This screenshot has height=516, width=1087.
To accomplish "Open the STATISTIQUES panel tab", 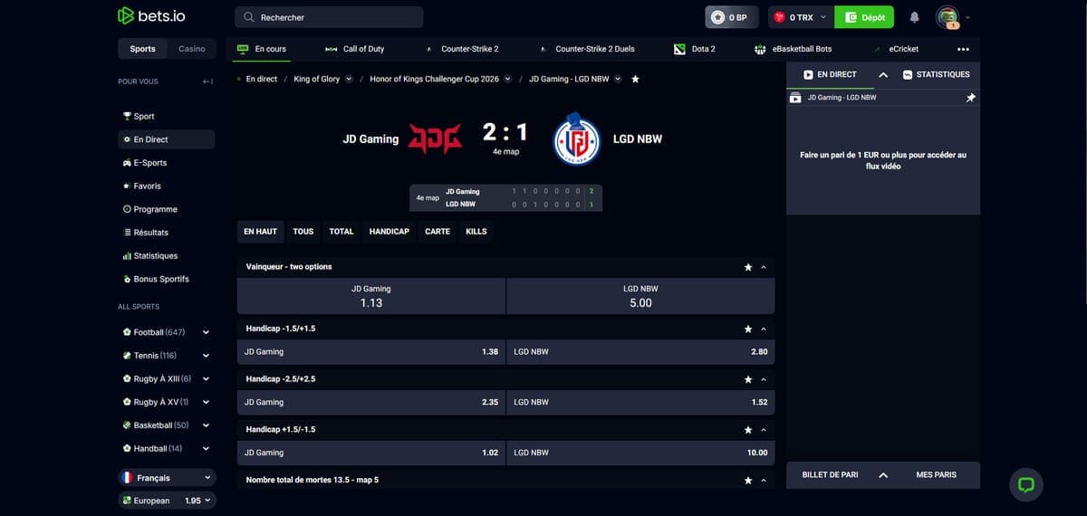I will pyautogui.click(x=937, y=74).
